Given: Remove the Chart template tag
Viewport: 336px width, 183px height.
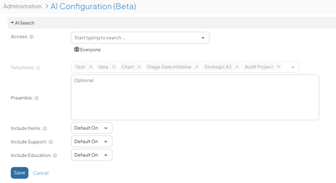Looking at the screenshot, I should (139, 66).
